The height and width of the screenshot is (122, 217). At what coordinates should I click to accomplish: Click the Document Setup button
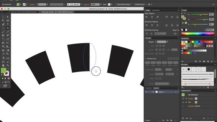pos(123,4)
